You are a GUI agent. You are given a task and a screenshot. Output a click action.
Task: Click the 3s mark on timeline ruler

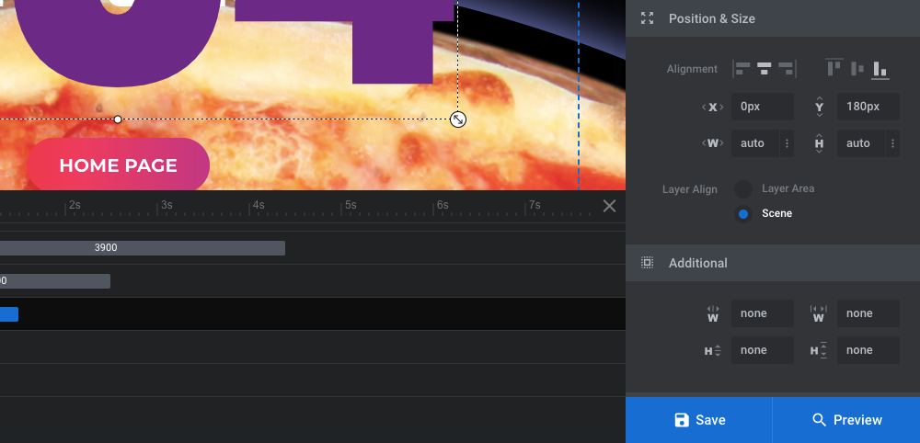pyautogui.click(x=167, y=205)
